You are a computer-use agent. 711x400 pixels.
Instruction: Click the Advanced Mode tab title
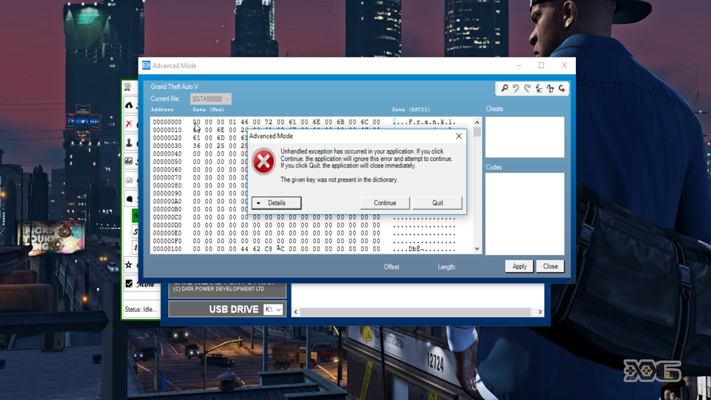click(x=174, y=65)
